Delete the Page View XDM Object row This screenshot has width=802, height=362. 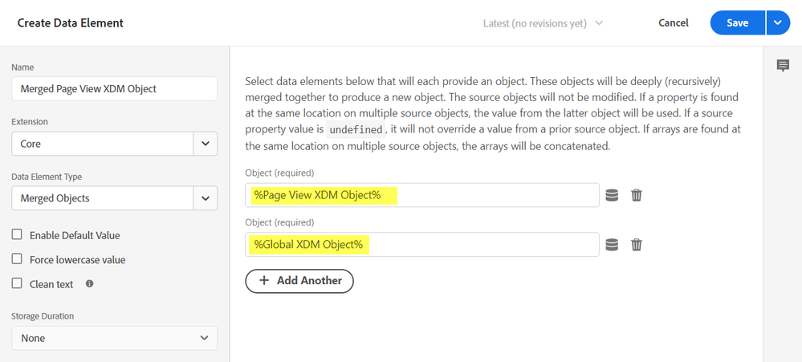[637, 195]
